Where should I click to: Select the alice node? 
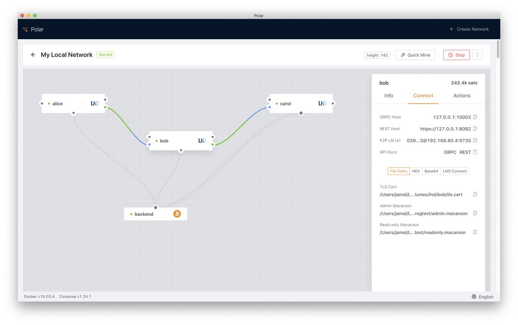[73, 103]
